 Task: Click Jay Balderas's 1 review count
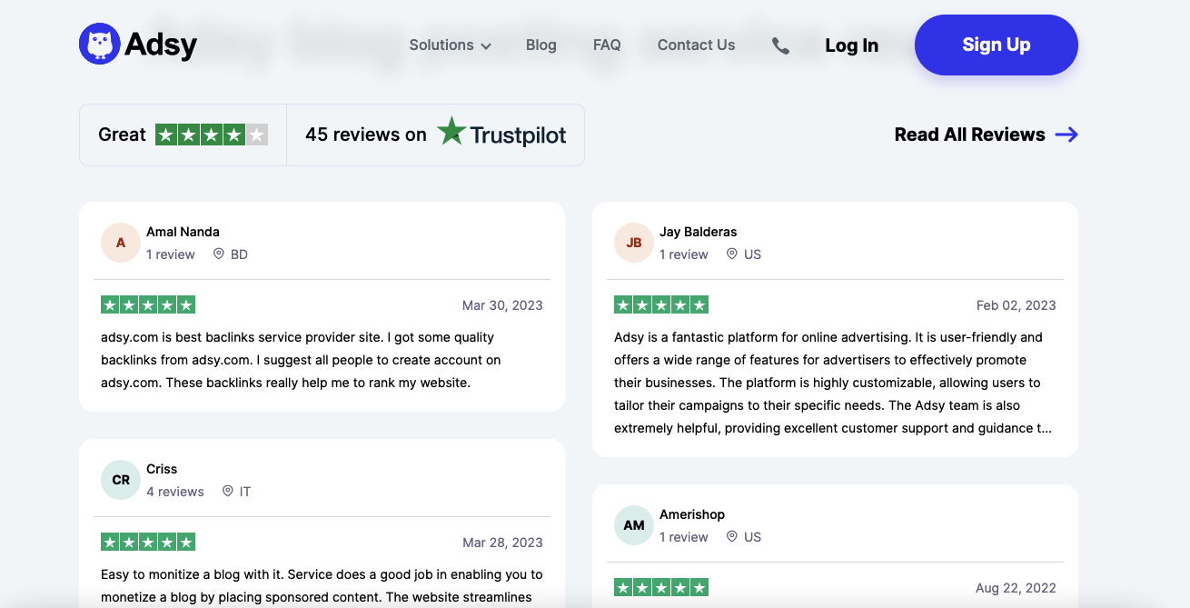click(x=684, y=254)
